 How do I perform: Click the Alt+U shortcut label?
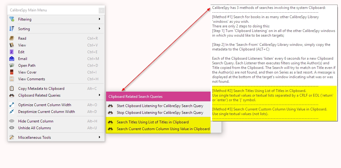[92, 128]
